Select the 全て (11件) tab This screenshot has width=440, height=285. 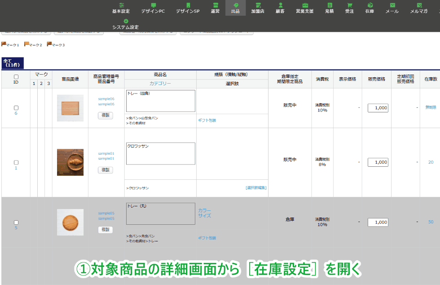coord(13,63)
